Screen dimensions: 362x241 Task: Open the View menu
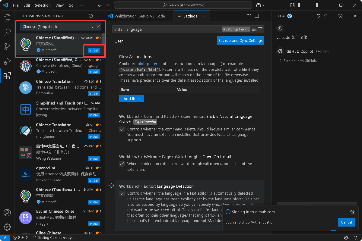60,5
